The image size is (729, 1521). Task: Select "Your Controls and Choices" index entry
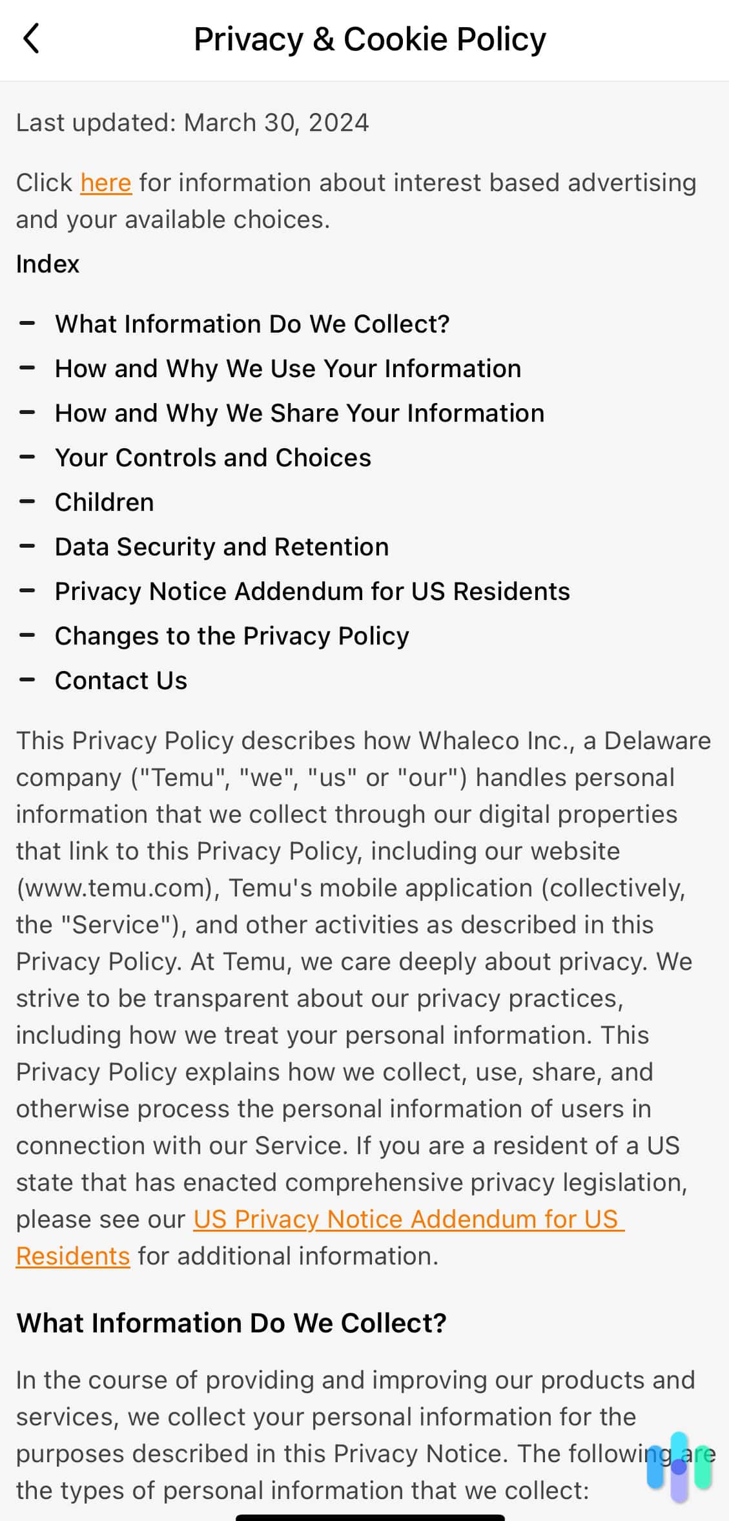pyautogui.click(x=213, y=457)
